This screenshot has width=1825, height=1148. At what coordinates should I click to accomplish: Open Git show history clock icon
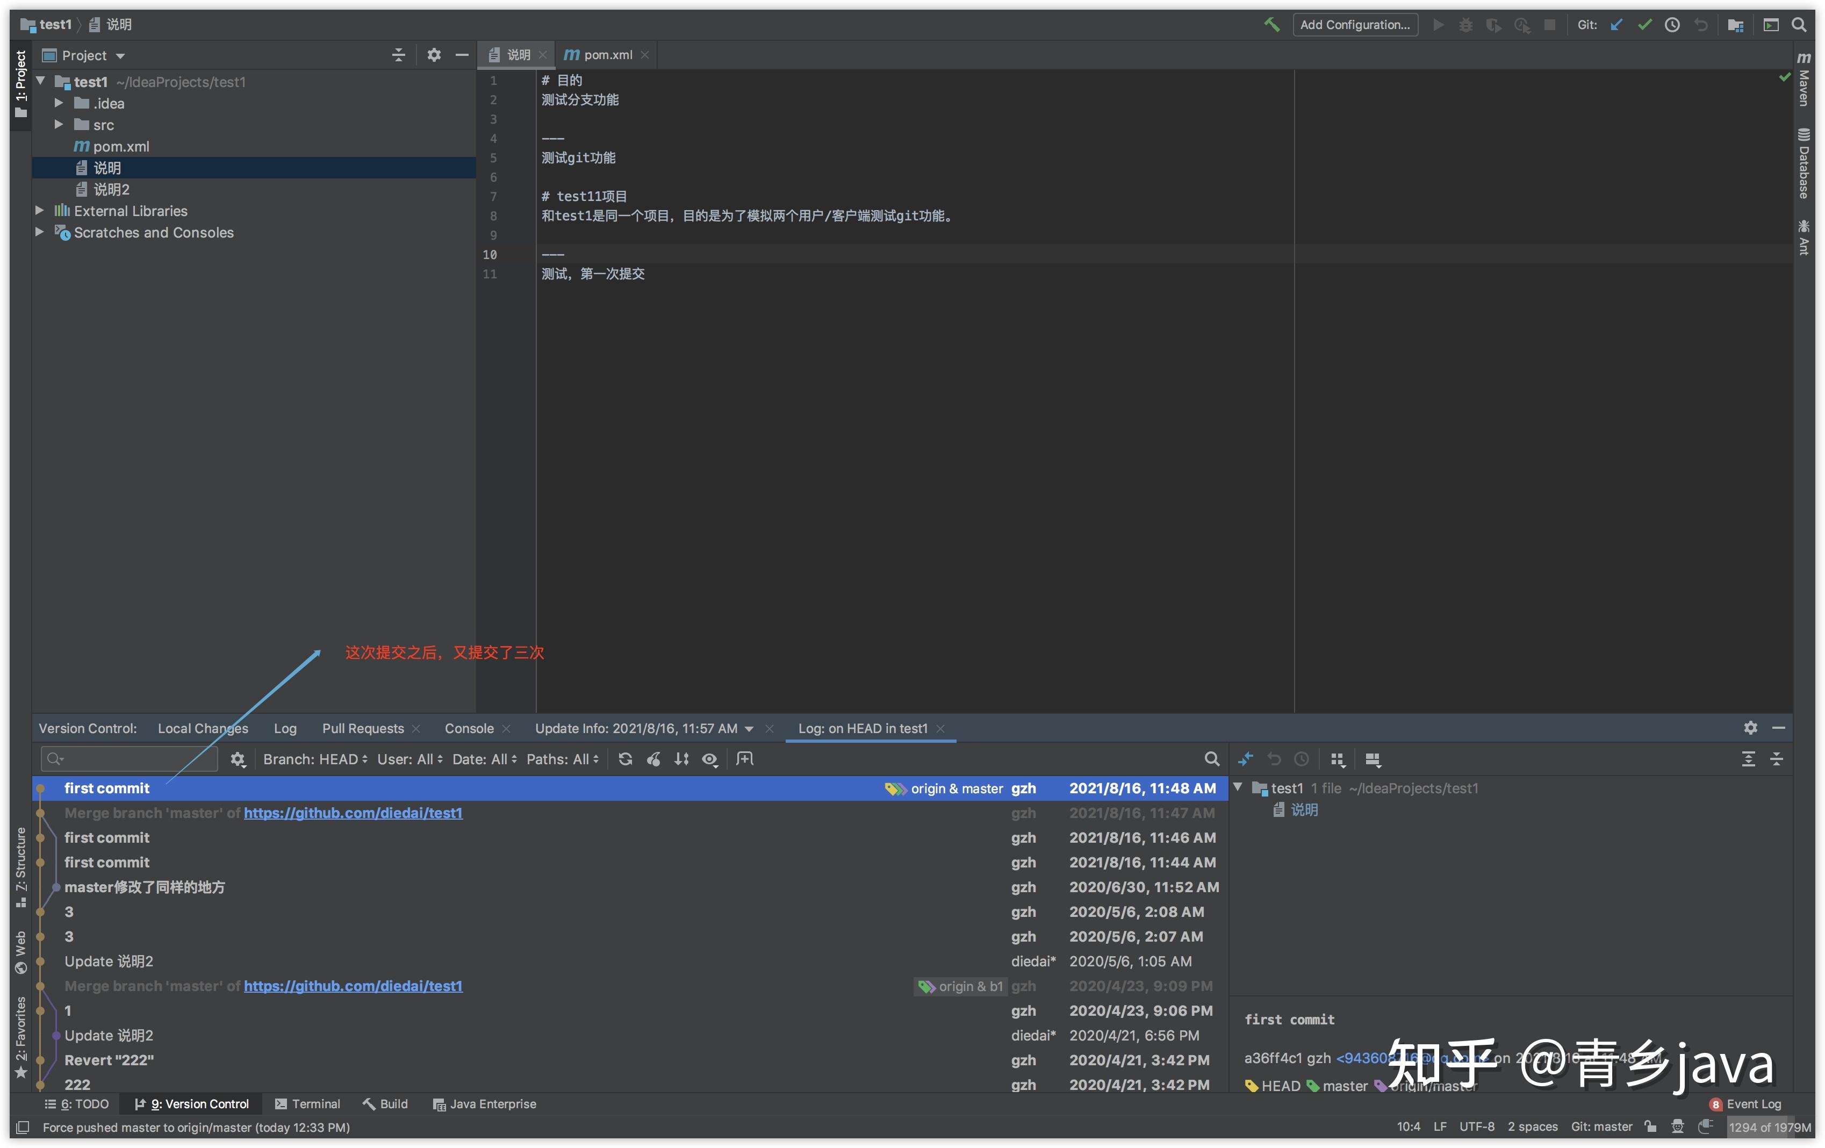1672,25
